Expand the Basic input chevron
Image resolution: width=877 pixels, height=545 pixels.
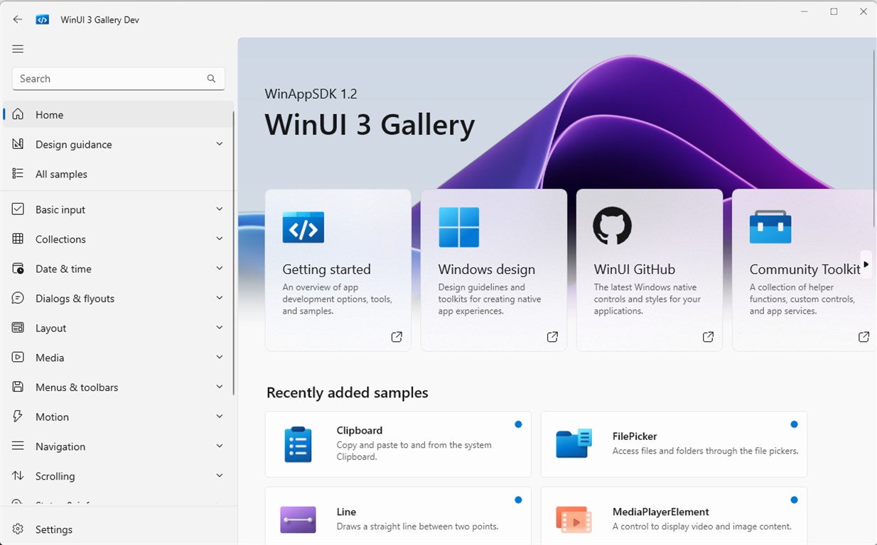tap(219, 209)
